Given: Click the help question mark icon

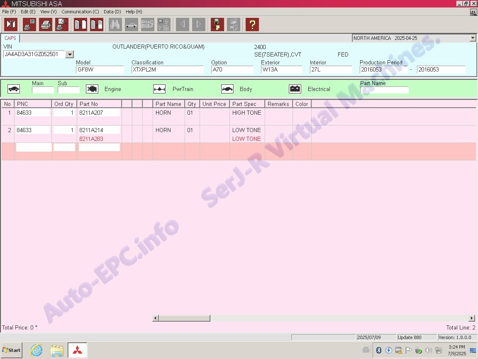Looking at the screenshot, I should point(252,25).
